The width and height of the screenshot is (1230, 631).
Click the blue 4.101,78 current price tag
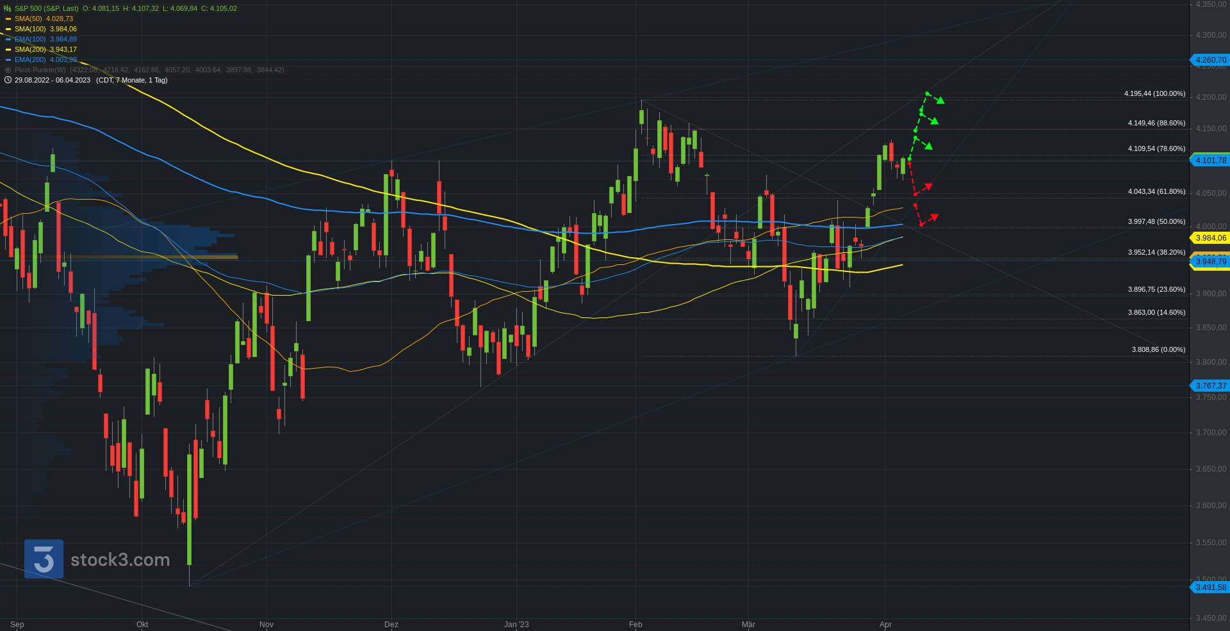1210,161
